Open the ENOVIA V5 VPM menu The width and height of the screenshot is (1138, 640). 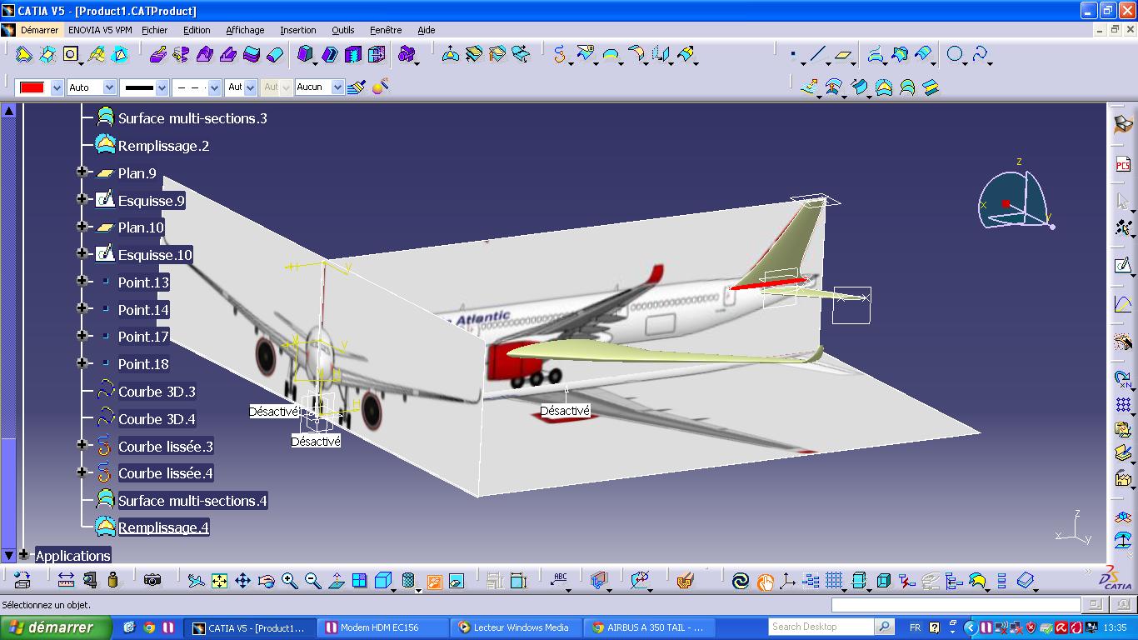coord(100,30)
